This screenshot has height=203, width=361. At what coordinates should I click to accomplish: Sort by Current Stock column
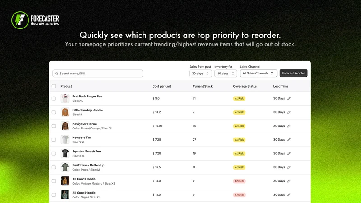click(203, 86)
